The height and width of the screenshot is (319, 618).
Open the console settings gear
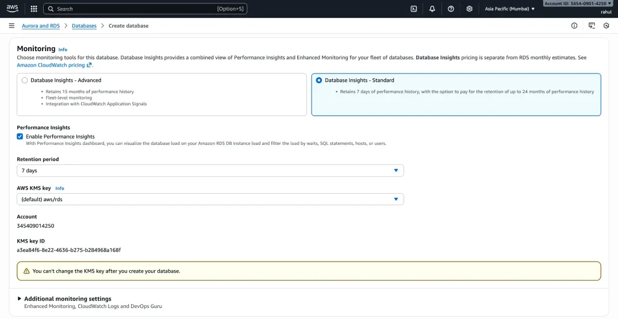(x=469, y=9)
